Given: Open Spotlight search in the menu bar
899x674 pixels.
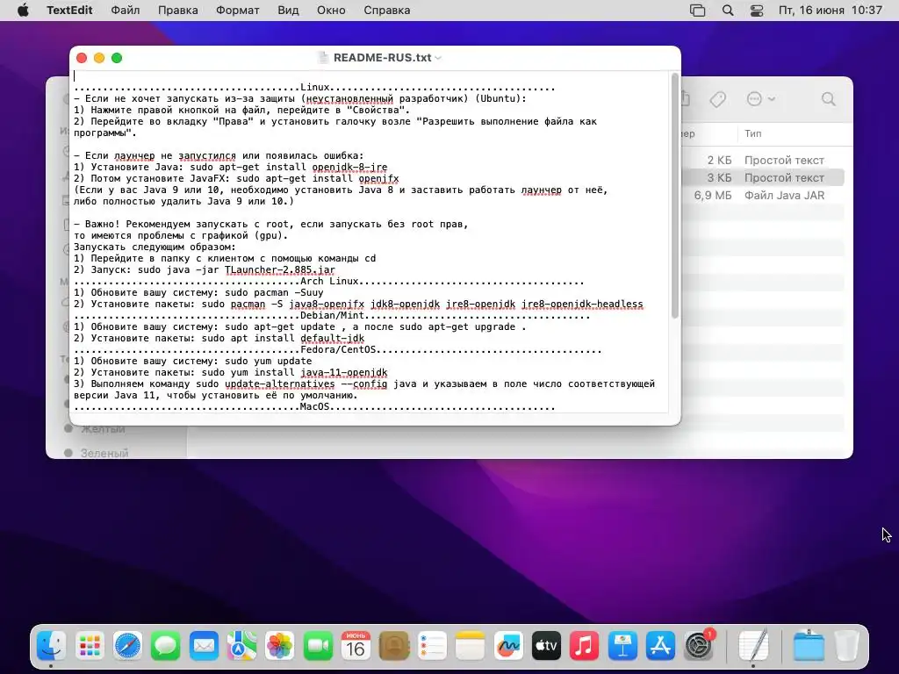Looking at the screenshot, I should [728, 11].
